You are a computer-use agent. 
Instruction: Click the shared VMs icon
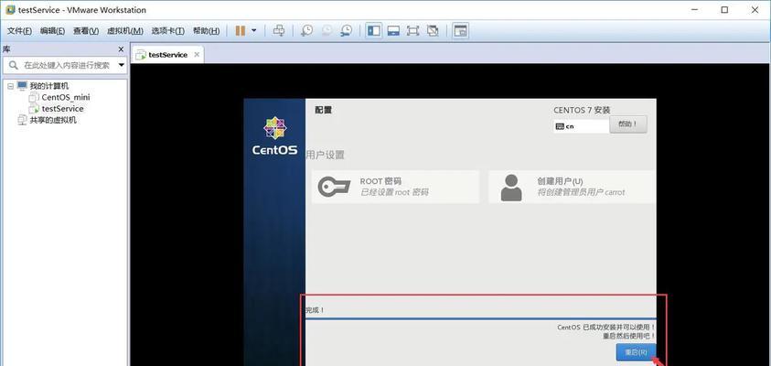pos(22,120)
